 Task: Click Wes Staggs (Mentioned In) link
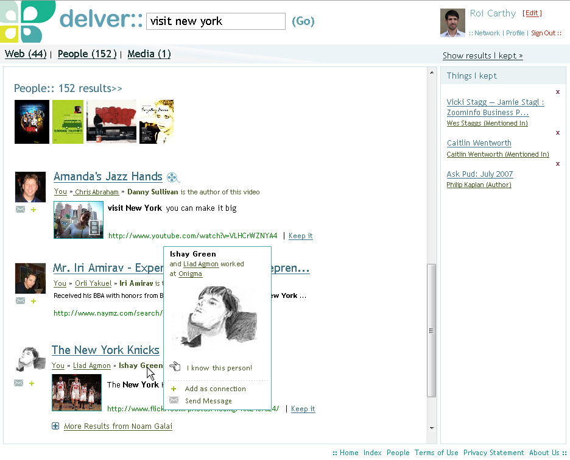[x=487, y=123]
